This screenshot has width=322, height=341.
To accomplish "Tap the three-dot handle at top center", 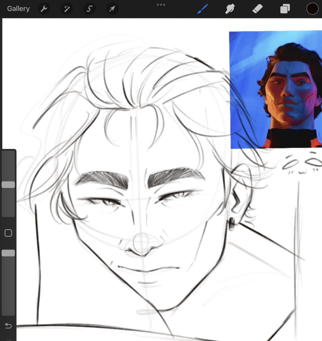I will (x=161, y=5).
